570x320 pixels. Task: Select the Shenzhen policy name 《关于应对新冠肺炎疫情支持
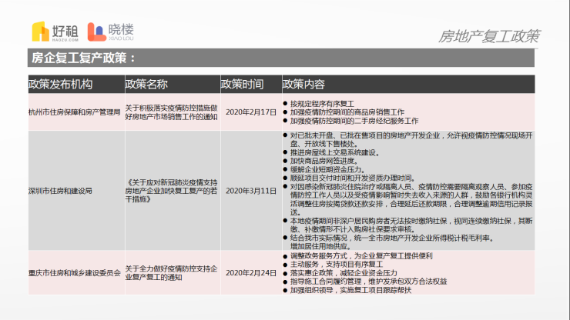click(171, 191)
